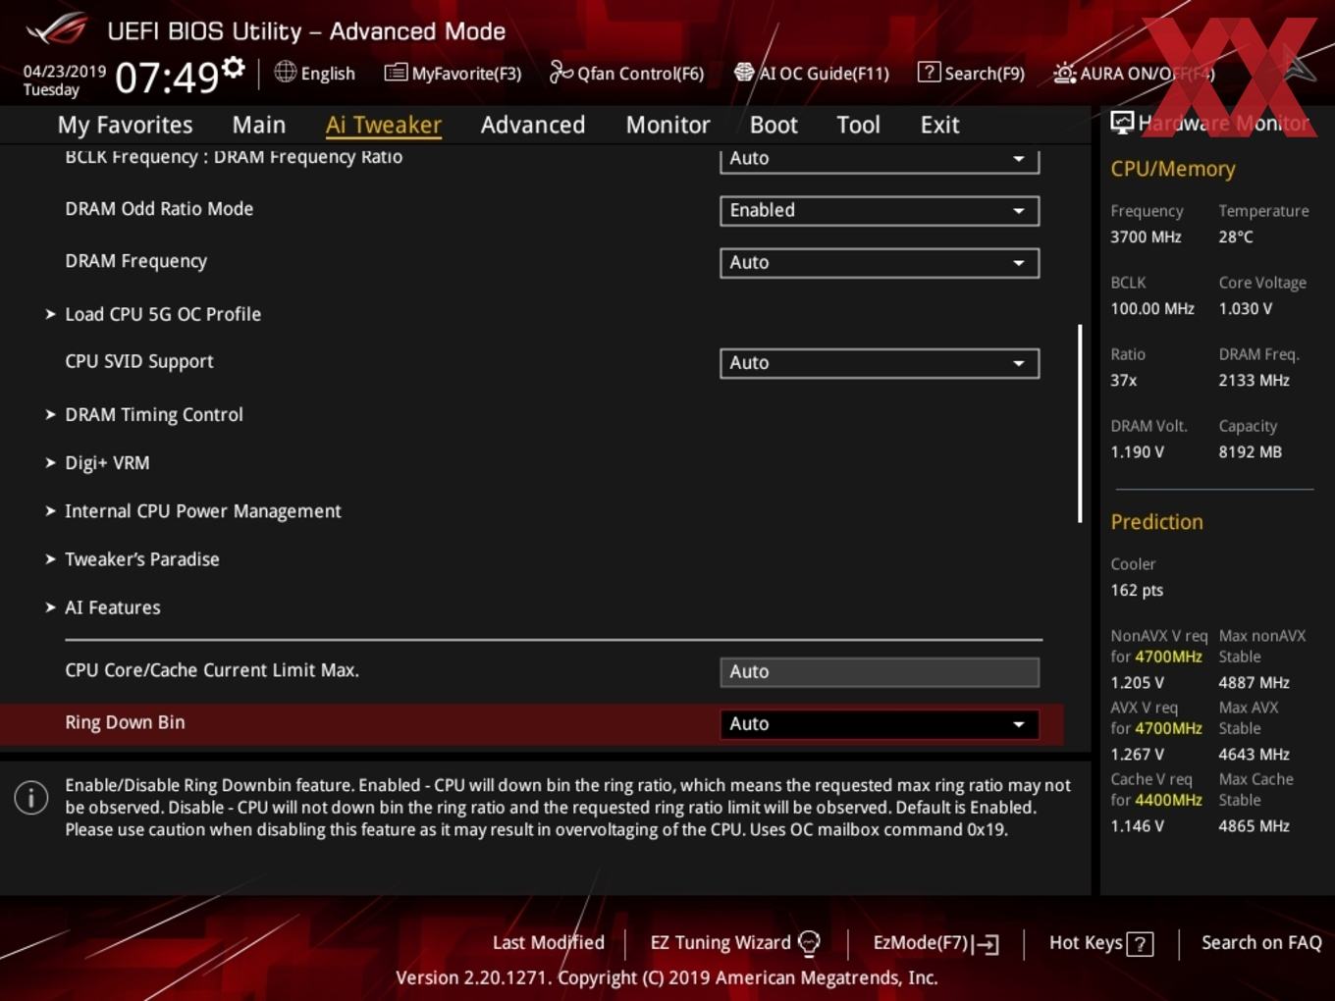Expand the AI Features submenu
The width and height of the screenshot is (1335, 1001).
pos(113,607)
